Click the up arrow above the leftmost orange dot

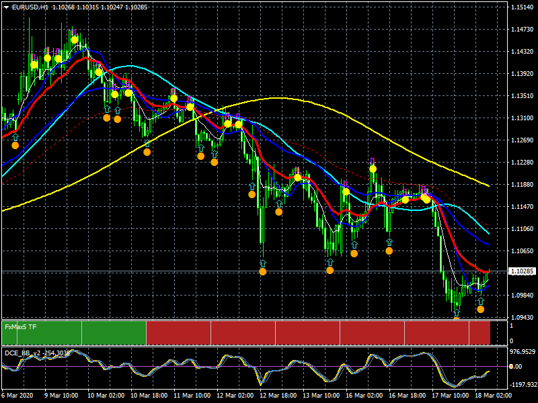[x=15, y=138]
